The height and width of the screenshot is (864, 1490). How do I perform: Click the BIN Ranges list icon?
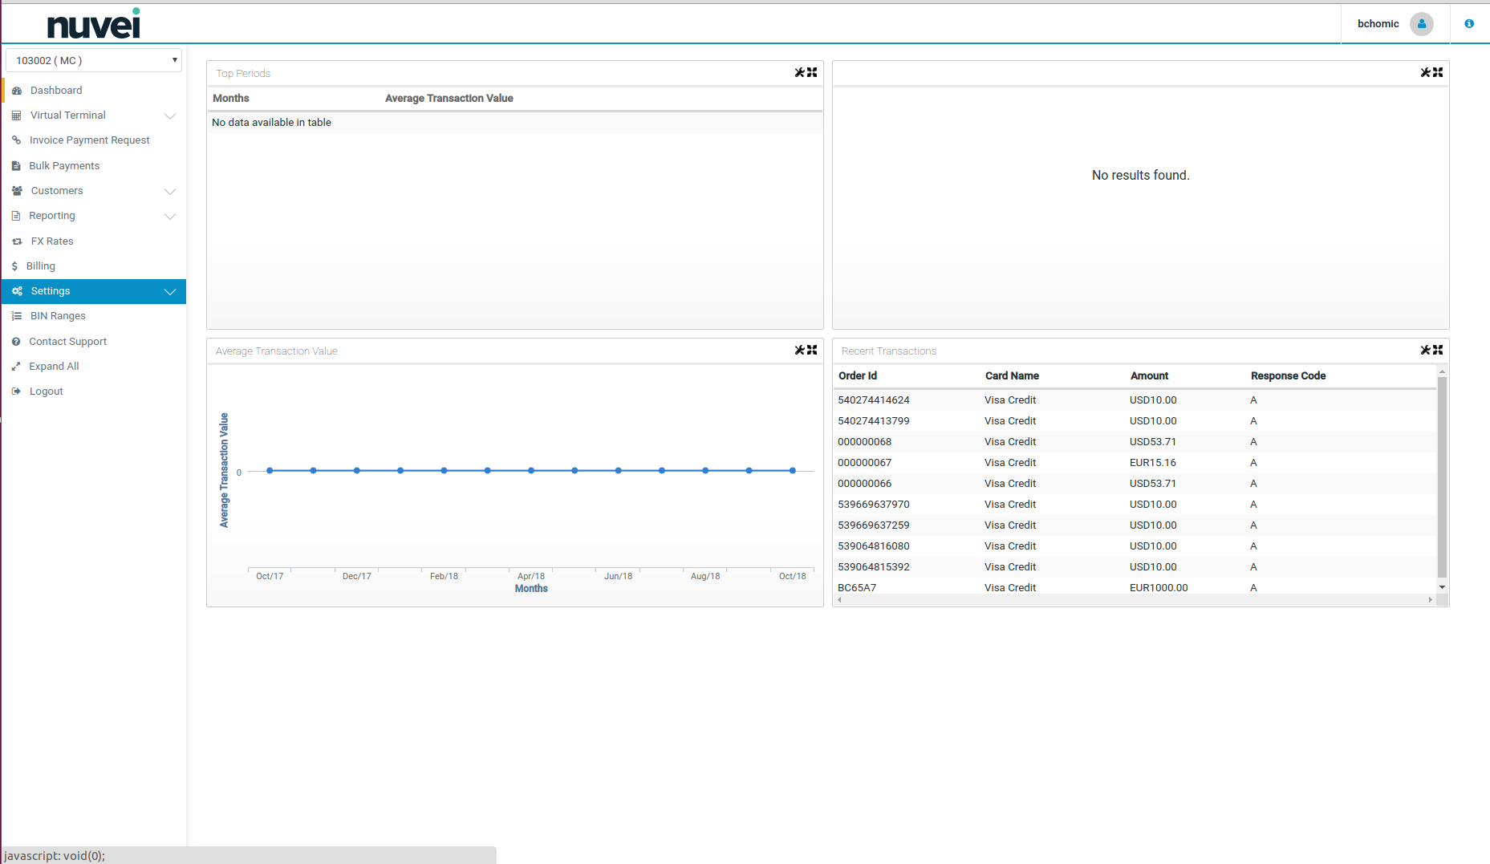tap(16, 316)
